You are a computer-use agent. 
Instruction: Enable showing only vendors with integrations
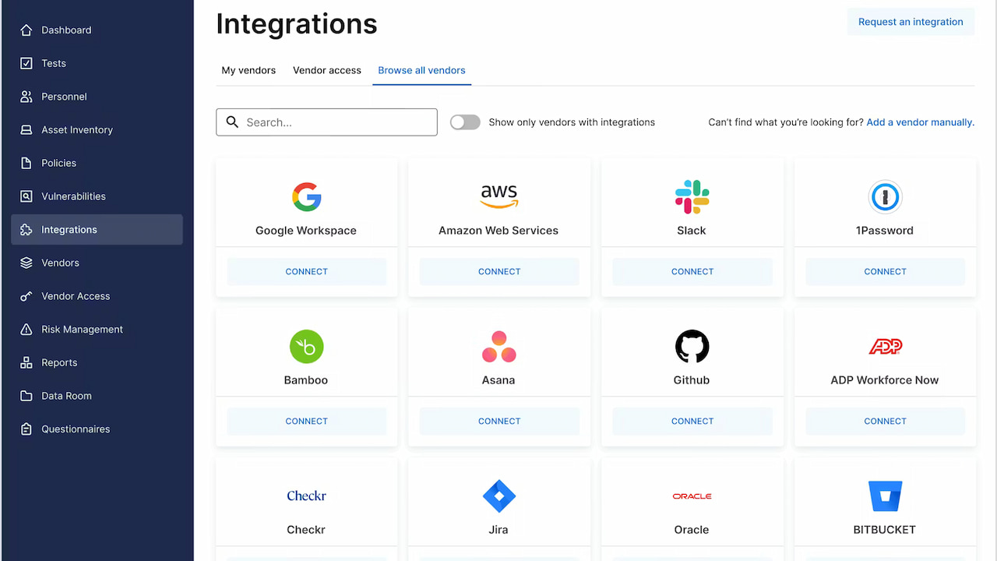465,122
